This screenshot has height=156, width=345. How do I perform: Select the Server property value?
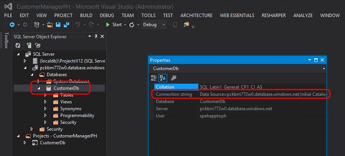(x=236, y=109)
